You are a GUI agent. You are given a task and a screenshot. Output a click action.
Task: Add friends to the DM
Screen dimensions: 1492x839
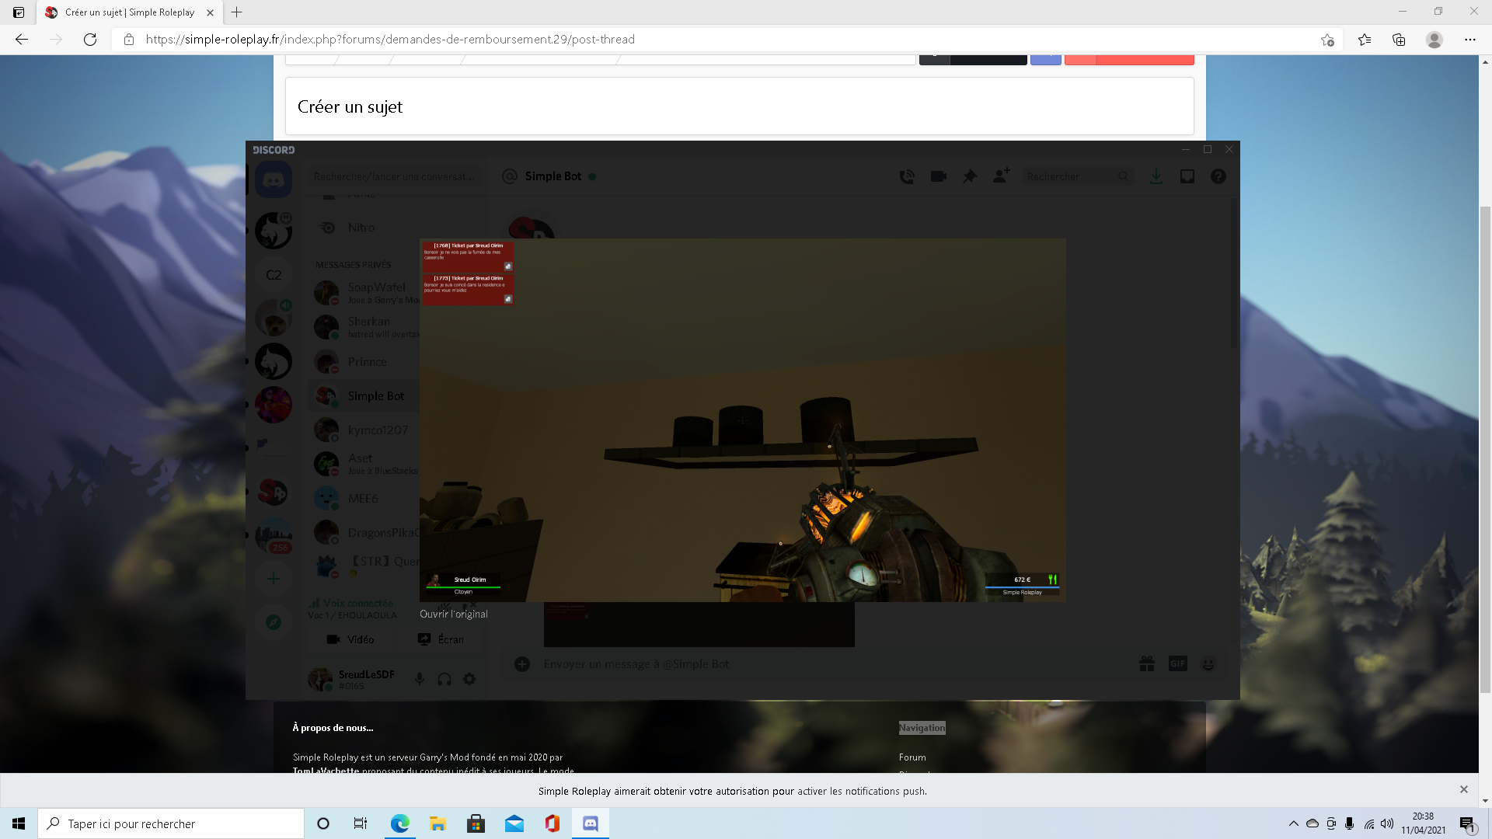[x=1001, y=176]
